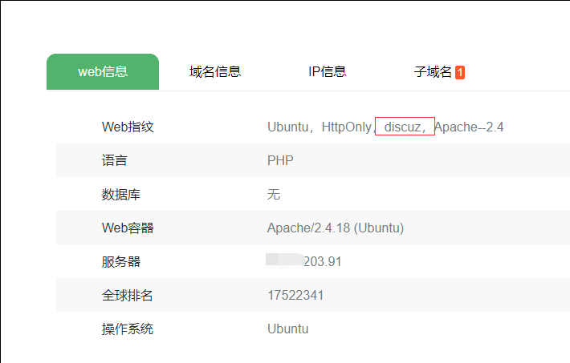Click the Ubuntu fingerprint value
Viewport: 570px width, 363px height.
(288, 127)
